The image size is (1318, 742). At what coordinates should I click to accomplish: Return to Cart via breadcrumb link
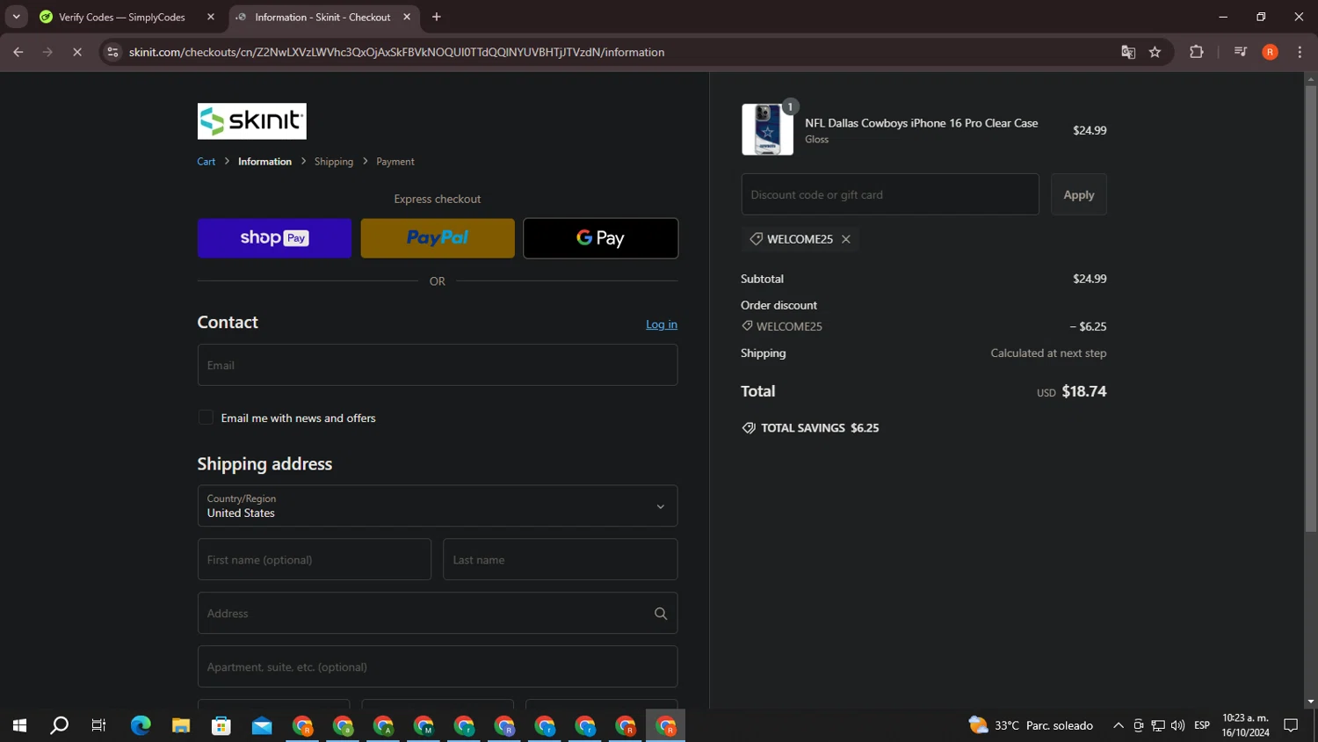click(206, 162)
